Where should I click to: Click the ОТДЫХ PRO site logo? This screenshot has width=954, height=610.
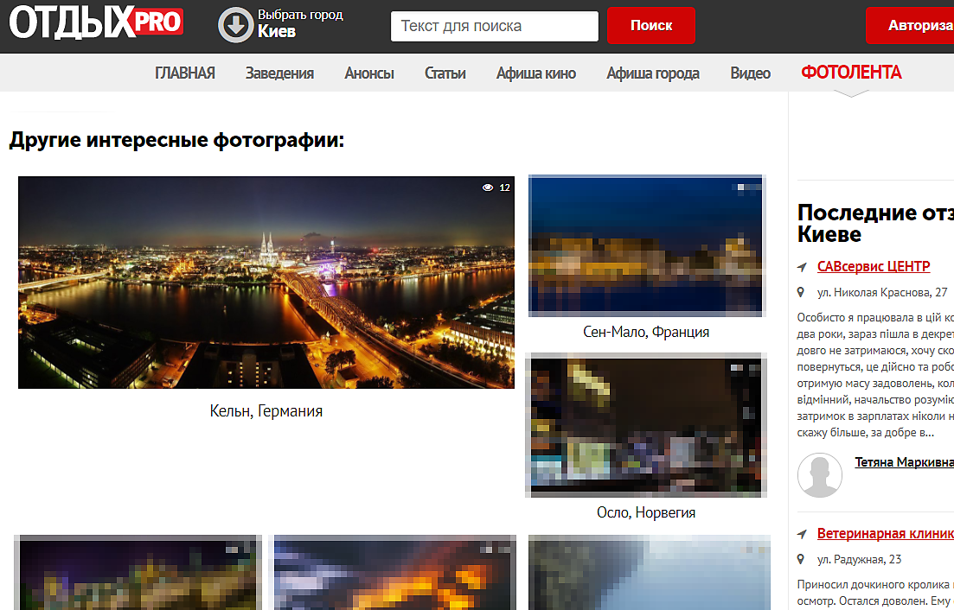pos(96,23)
